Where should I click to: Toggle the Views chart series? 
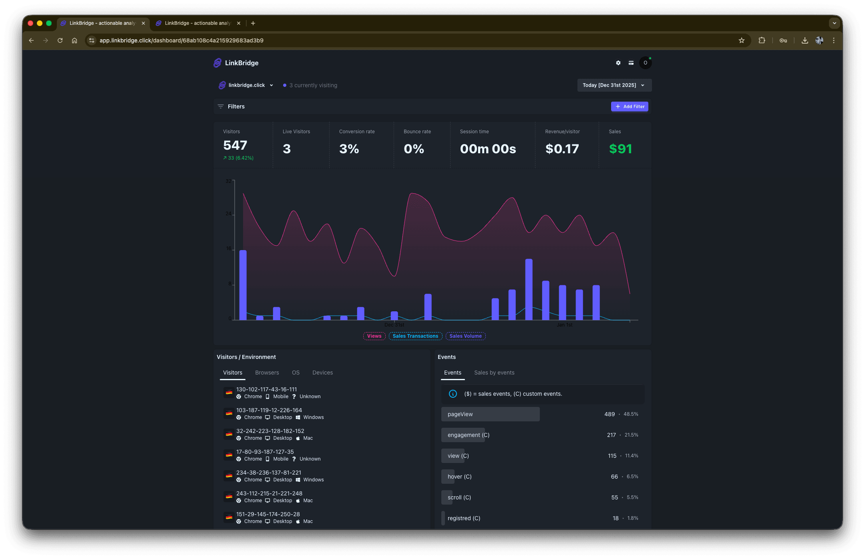point(374,336)
